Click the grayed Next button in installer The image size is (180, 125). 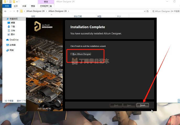pos(129,105)
